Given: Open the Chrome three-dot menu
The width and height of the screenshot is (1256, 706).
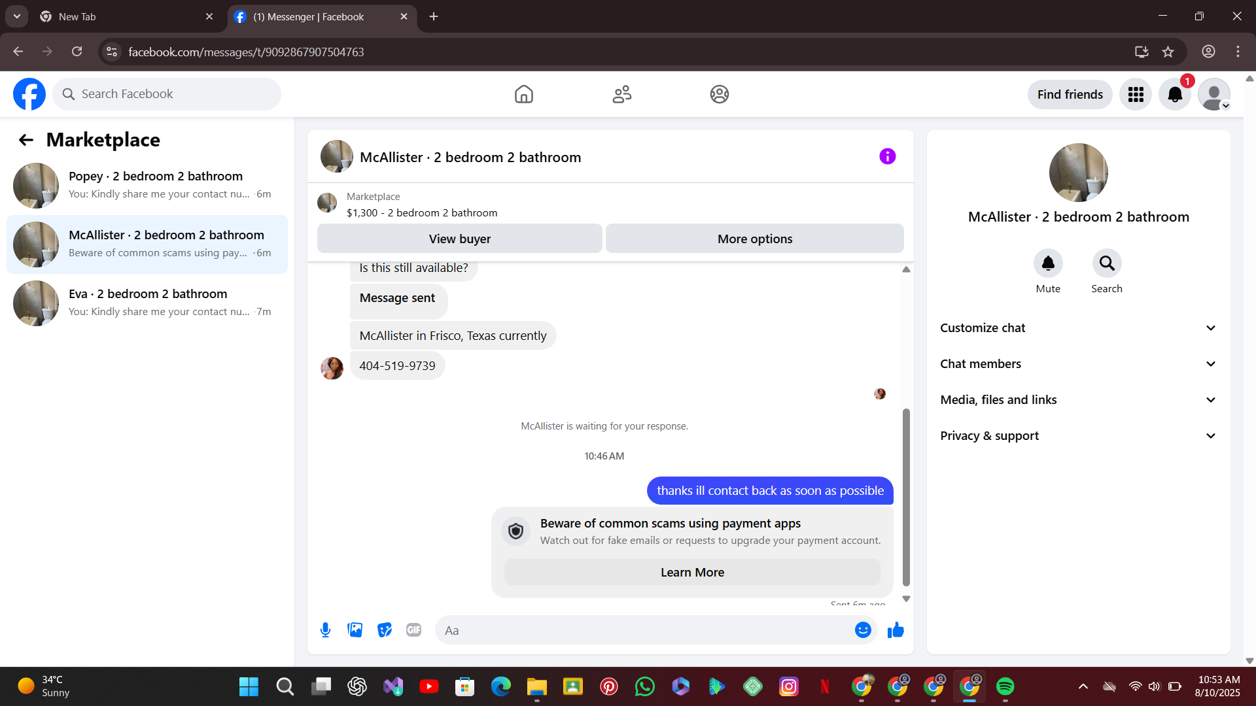Looking at the screenshot, I should coord(1238,52).
